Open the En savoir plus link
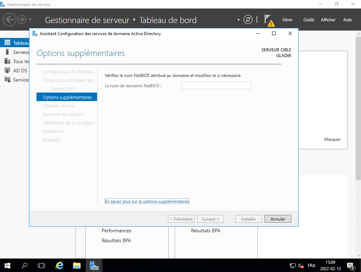Viewport: 361px width, 272px height. [x=147, y=201]
